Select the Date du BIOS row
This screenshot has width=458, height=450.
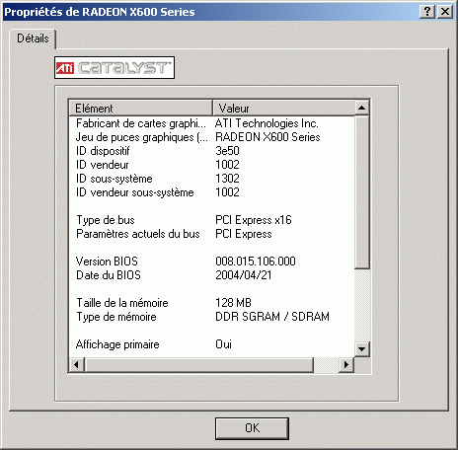212,275
